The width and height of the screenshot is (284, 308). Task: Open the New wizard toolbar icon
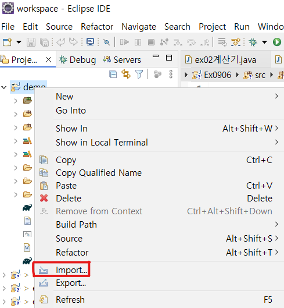7,42
